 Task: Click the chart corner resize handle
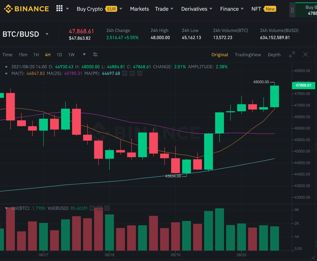coord(313,257)
